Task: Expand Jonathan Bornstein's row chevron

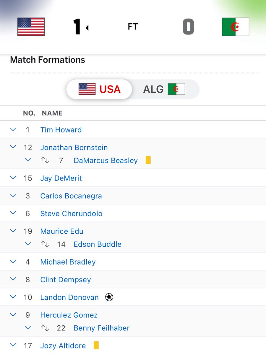Action: [x=13, y=147]
